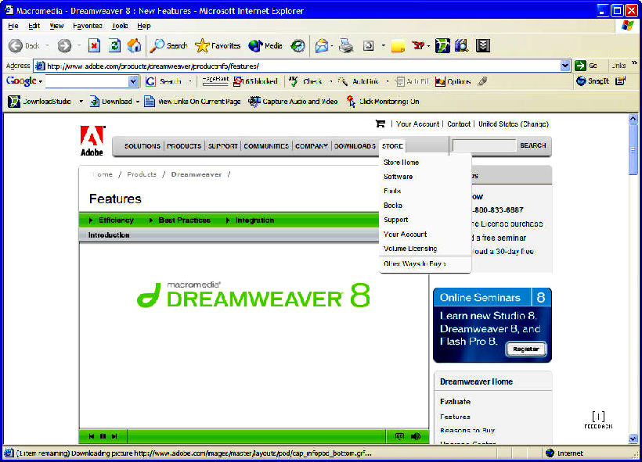
Task: Click the Mail envelope icon
Action: pyautogui.click(x=322, y=46)
